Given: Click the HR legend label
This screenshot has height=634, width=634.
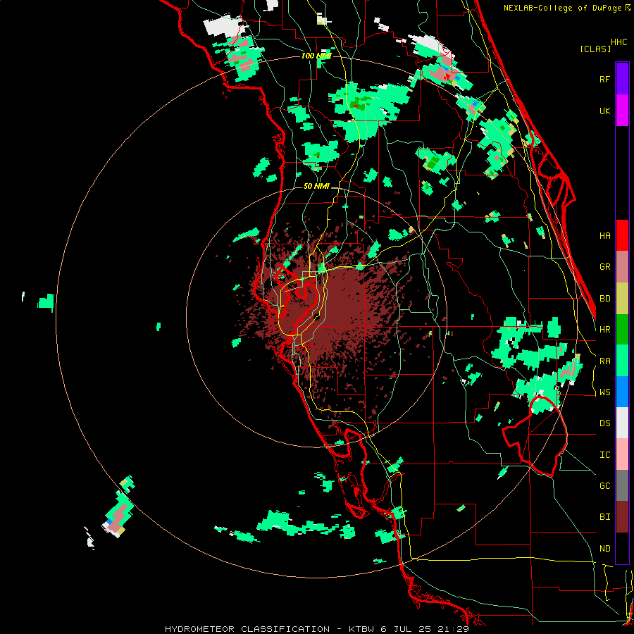Looking at the screenshot, I should click(x=604, y=330).
